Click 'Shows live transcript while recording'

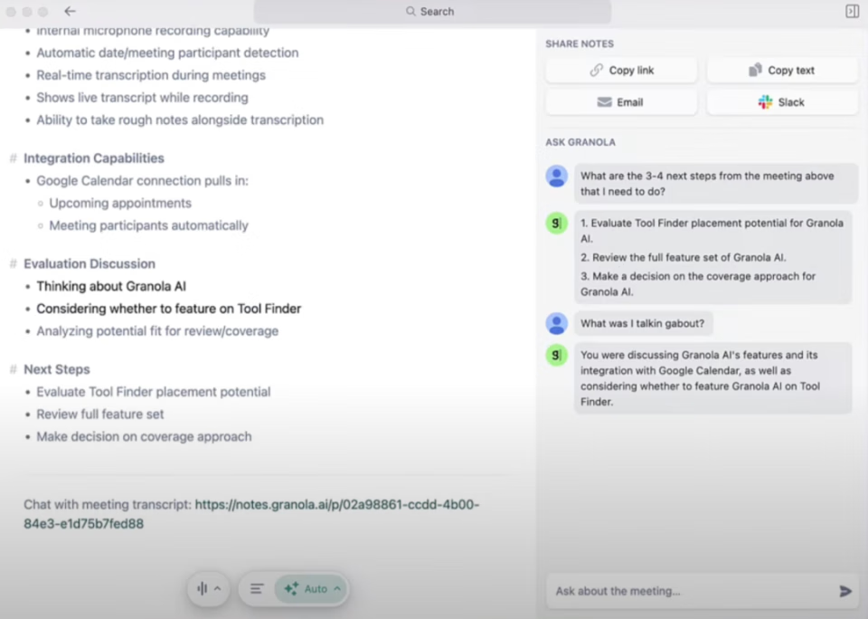point(142,98)
